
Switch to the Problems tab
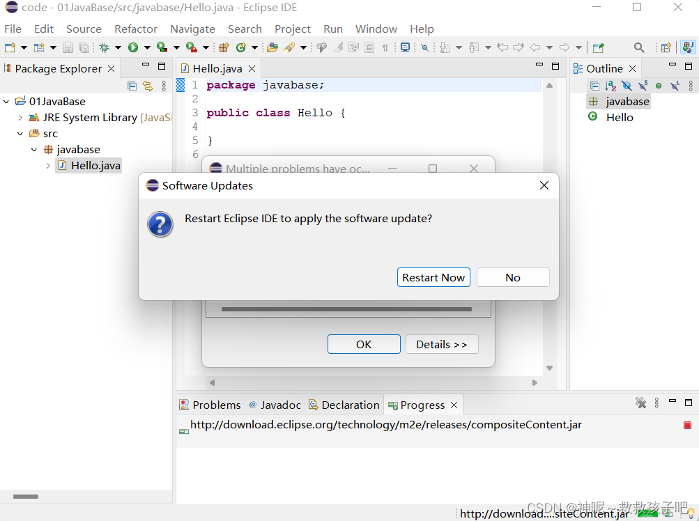pos(216,405)
